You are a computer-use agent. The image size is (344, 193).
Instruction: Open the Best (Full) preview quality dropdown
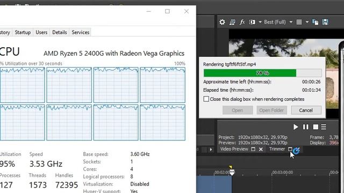[x=278, y=22]
